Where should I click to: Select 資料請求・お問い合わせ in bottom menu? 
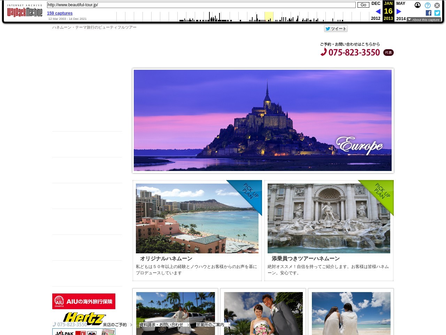161,325
